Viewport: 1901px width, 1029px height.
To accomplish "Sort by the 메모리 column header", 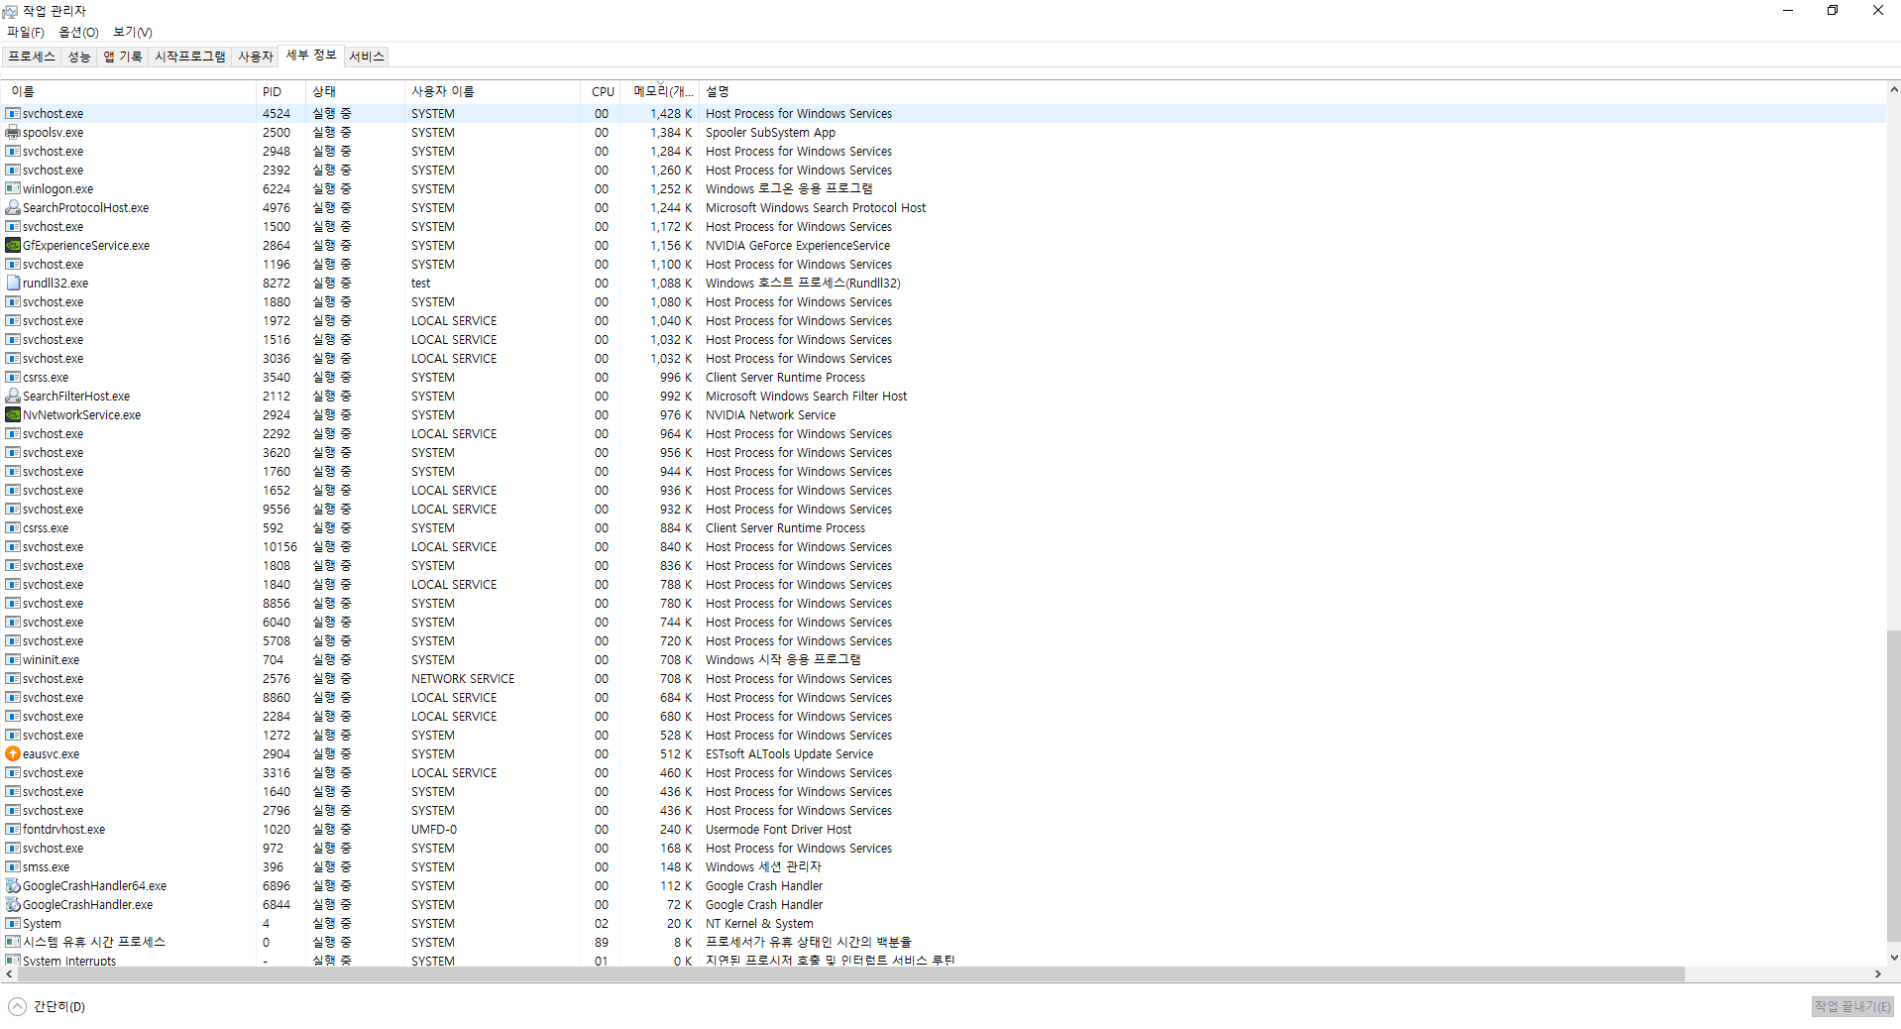I will (x=660, y=91).
